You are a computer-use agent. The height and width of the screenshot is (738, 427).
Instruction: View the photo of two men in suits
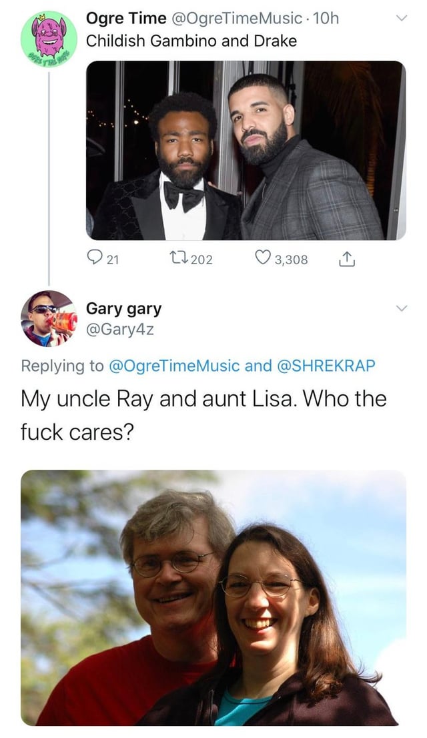tap(246, 150)
